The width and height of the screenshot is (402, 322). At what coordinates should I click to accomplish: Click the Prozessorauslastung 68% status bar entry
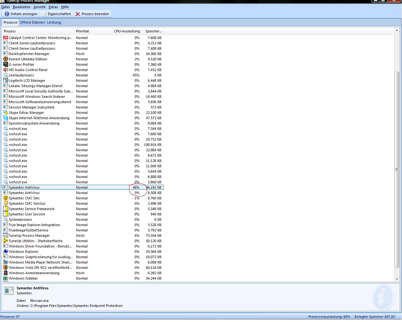329,317
